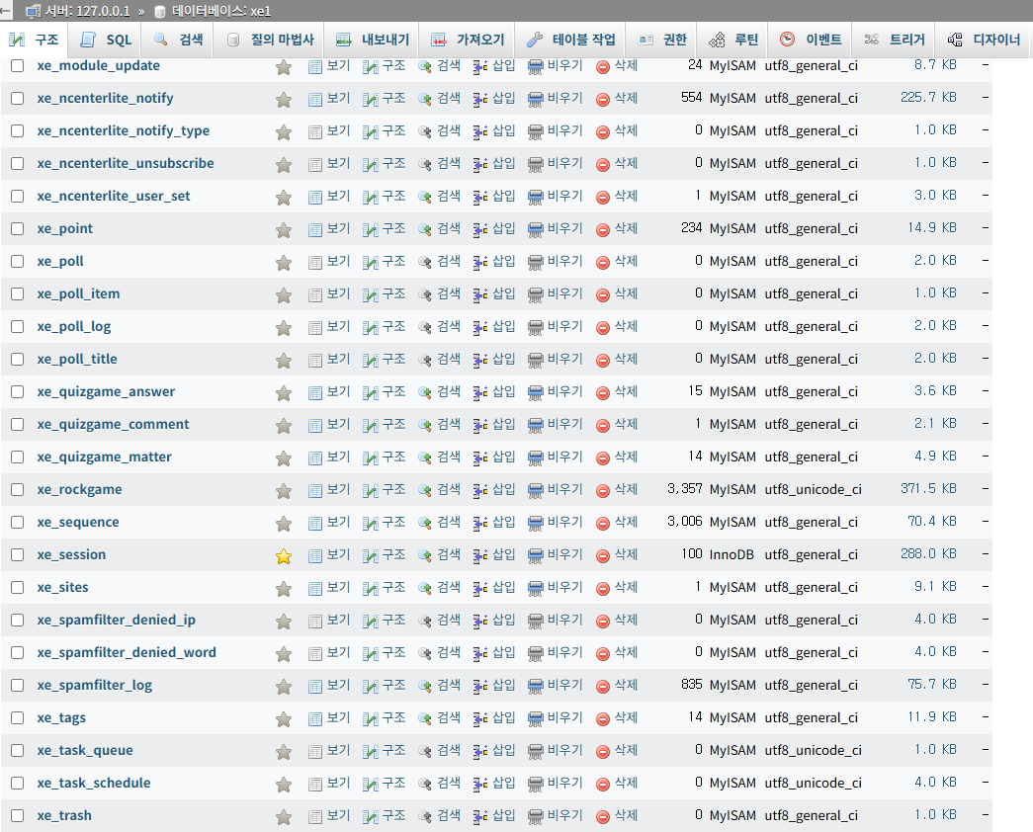The height and width of the screenshot is (832, 1033).
Task: Open the 가져오기 import tab
Action: click(468, 40)
